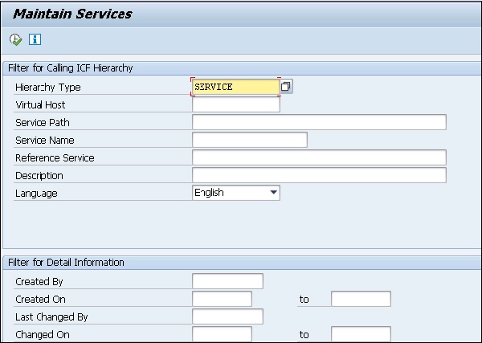Click the Created By input field
This screenshot has width=482, height=343.
[x=227, y=281]
